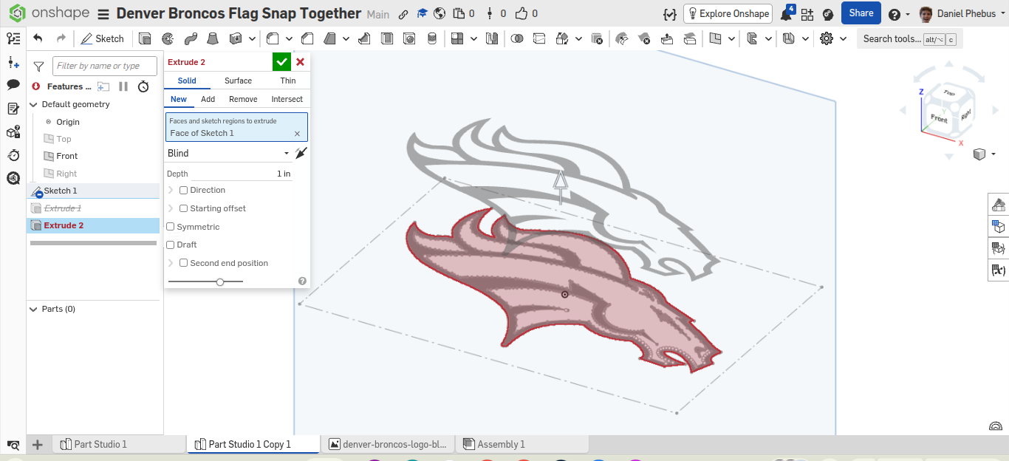Select the Intersect operation tab
Image resolution: width=1009 pixels, height=461 pixels.
tap(287, 99)
